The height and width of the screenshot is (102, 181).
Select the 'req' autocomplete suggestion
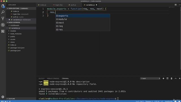83,26
